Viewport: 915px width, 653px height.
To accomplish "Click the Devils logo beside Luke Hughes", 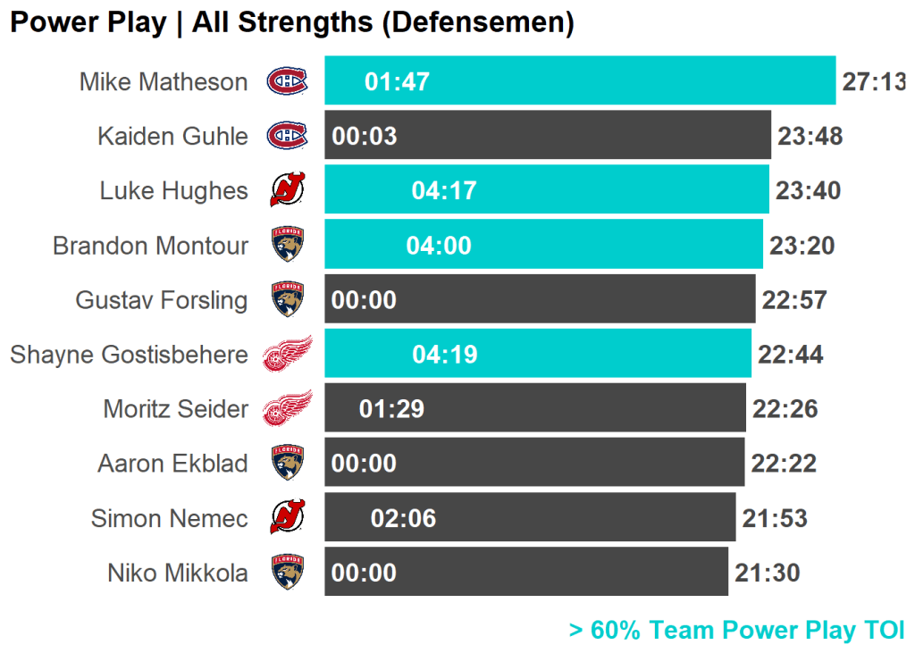I will [287, 190].
